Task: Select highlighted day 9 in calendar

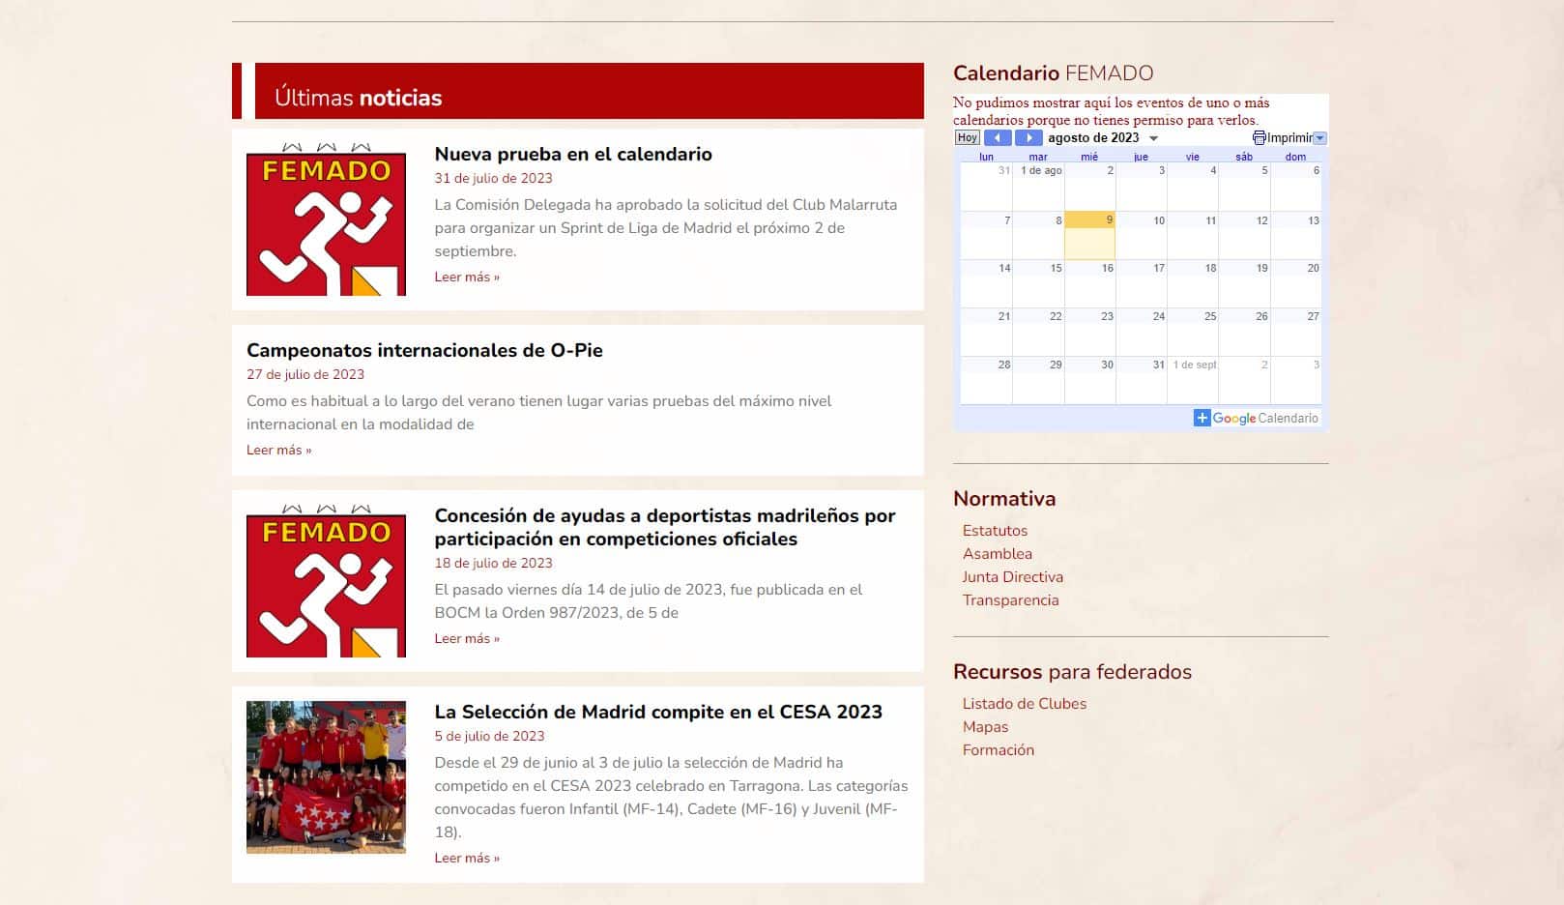Action: 1089,235
